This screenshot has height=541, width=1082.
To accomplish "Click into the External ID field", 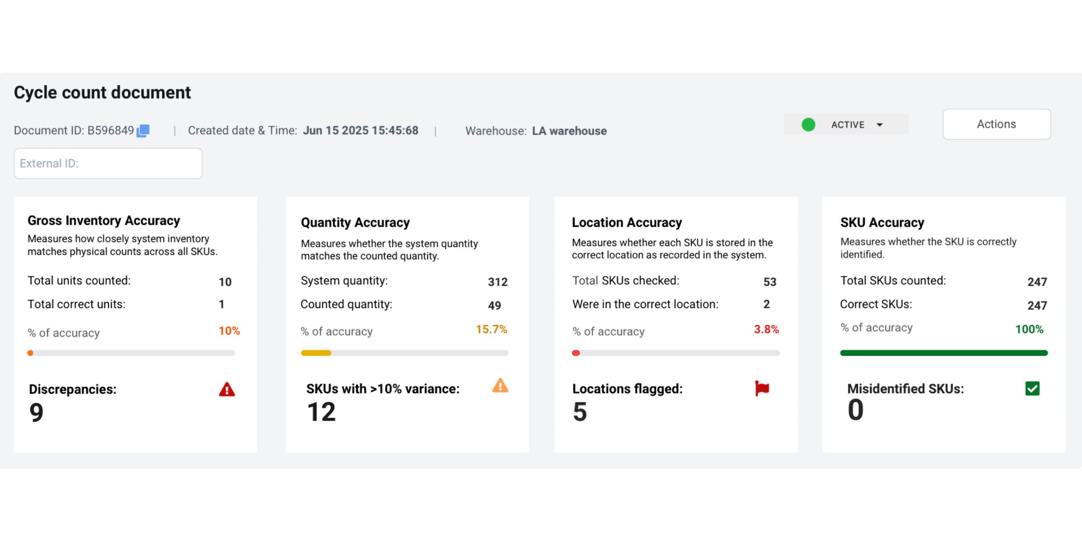I will (x=108, y=164).
